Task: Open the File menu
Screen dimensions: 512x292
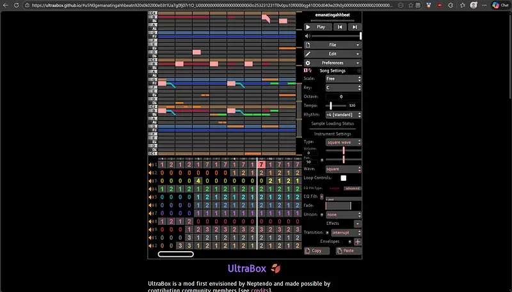Action: point(333,45)
